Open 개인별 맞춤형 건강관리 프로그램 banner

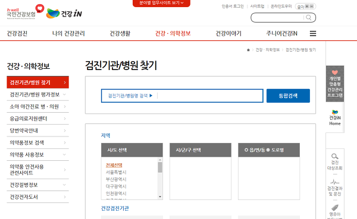point(334,84)
